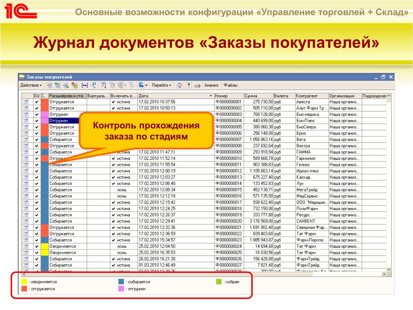Screen dimensions: 413x310
Task: Open the Файлы toolbar item
Action: (230, 85)
